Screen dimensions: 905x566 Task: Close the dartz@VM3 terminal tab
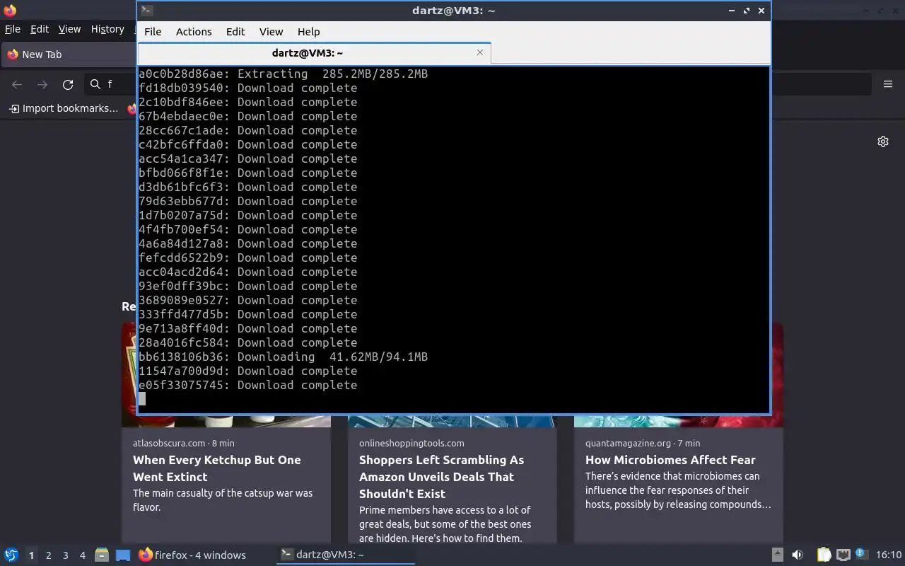click(x=480, y=52)
